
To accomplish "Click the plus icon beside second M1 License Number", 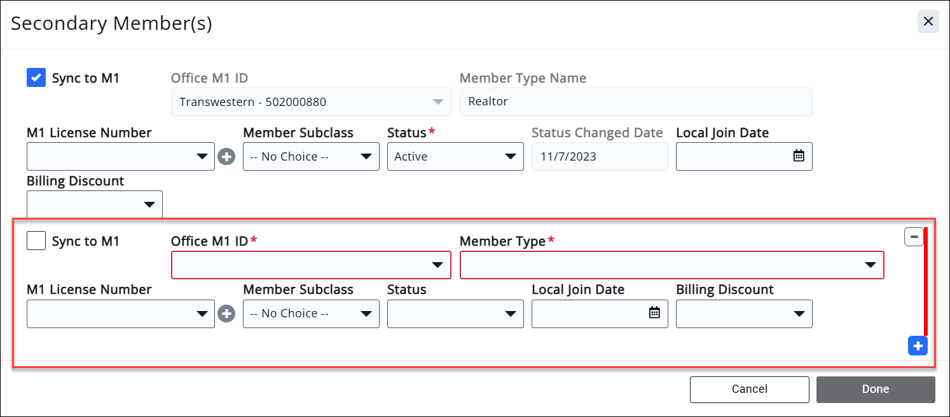I will tap(226, 314).
